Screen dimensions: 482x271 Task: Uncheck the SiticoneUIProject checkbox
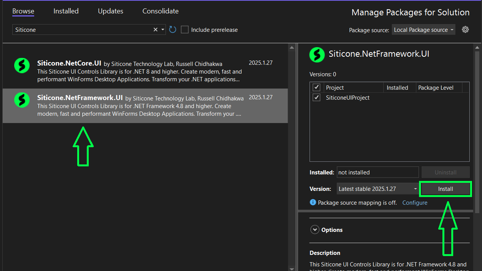click(316, 97)
